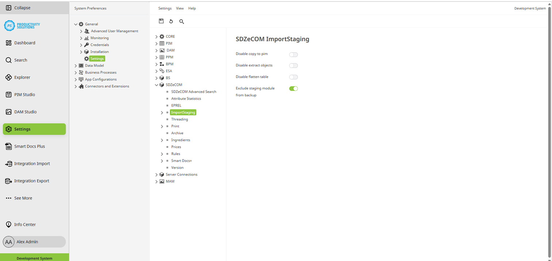Expand the CORE tree node

156,36
